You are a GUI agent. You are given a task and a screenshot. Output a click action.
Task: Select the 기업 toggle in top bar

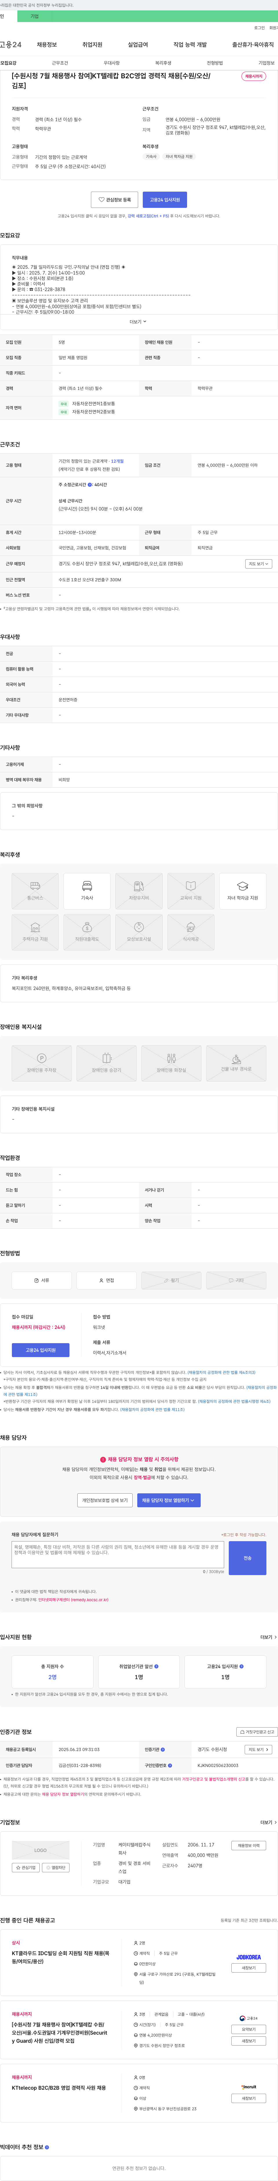(35, 16)
